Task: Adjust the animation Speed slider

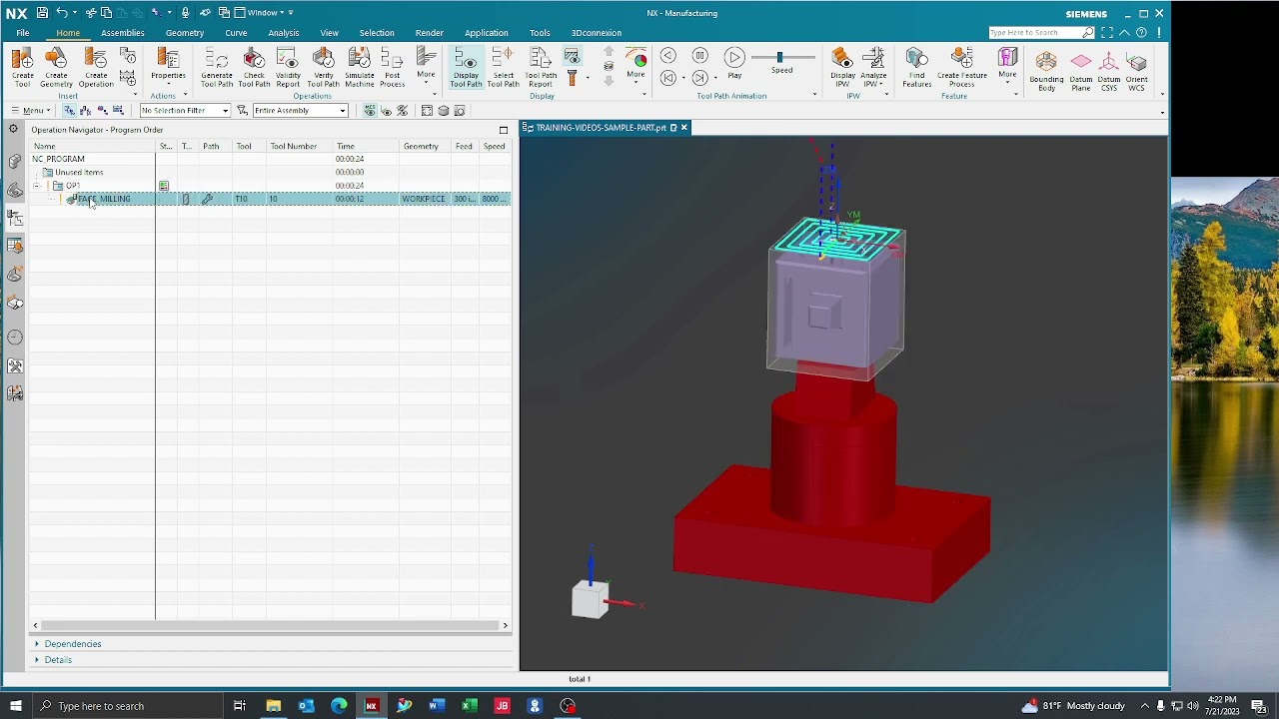Action: pyautogui.click(x=780, y=57)
